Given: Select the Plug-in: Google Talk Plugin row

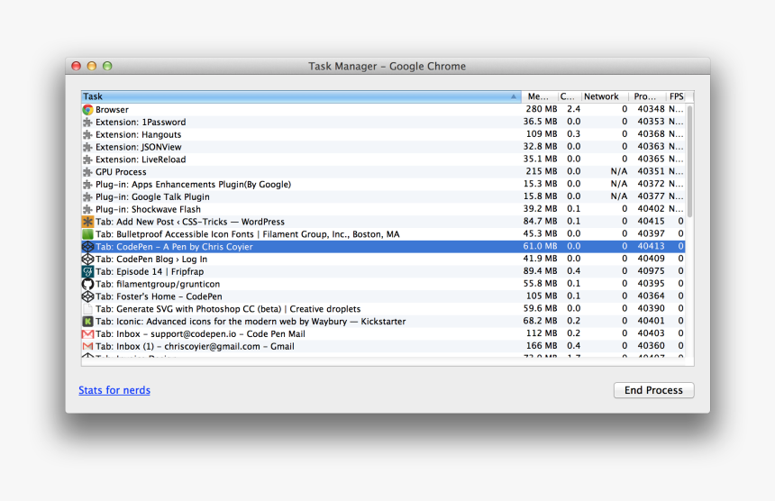Looking at the screenshot, I should [x=383, y=196].
